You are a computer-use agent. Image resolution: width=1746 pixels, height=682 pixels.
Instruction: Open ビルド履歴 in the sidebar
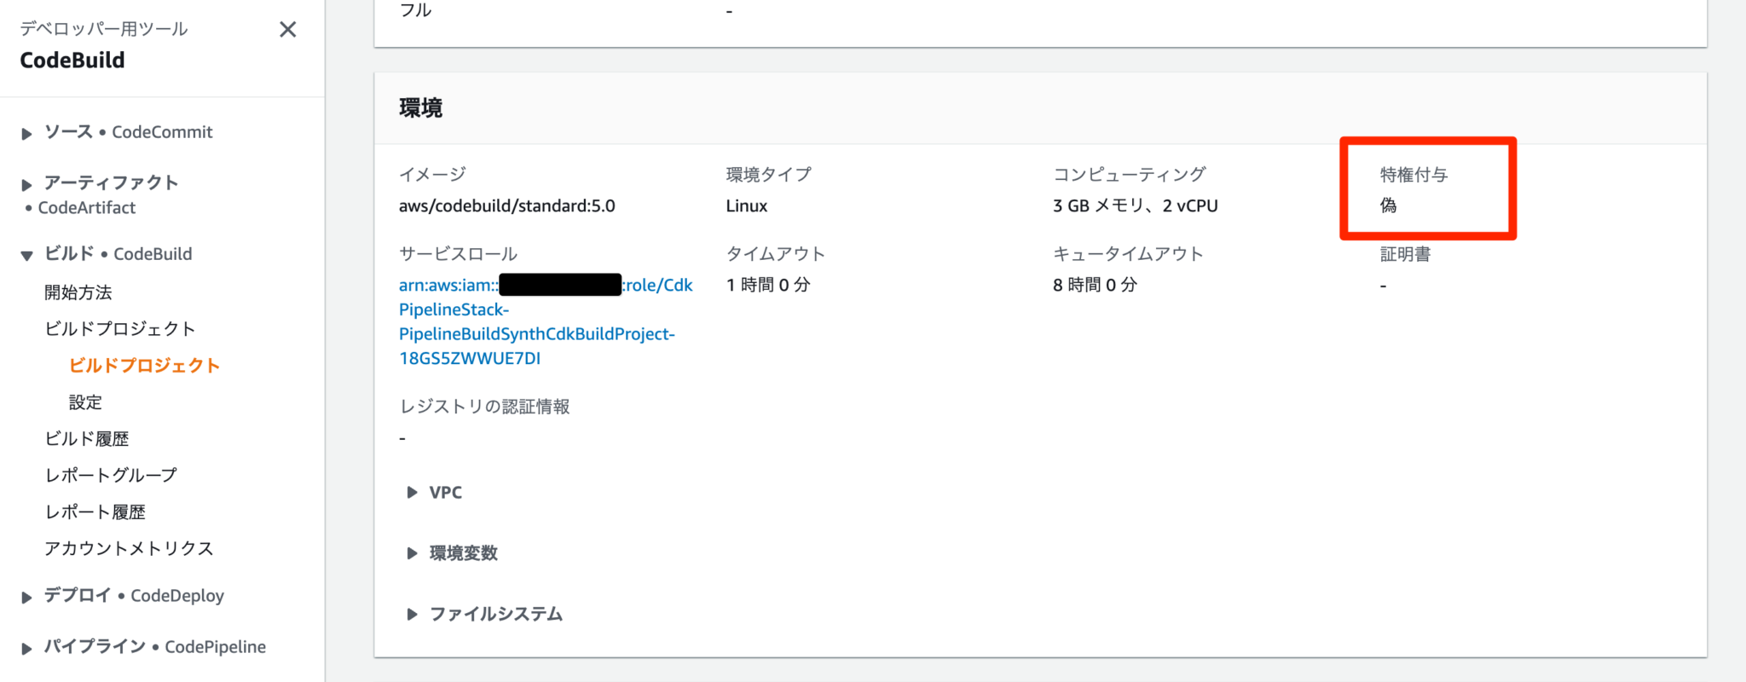click(x=87, y=439)
